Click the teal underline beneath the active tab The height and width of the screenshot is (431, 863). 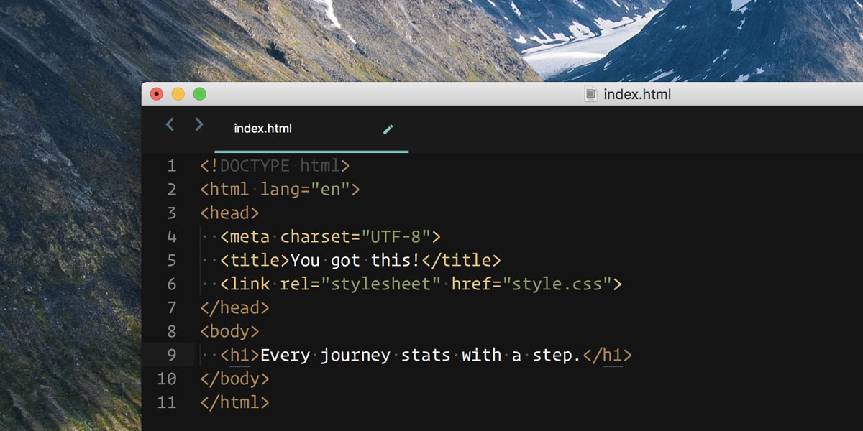click(311, 150)
